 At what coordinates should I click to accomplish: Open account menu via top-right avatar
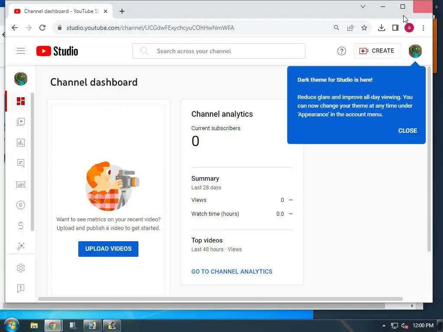(415, 51)
